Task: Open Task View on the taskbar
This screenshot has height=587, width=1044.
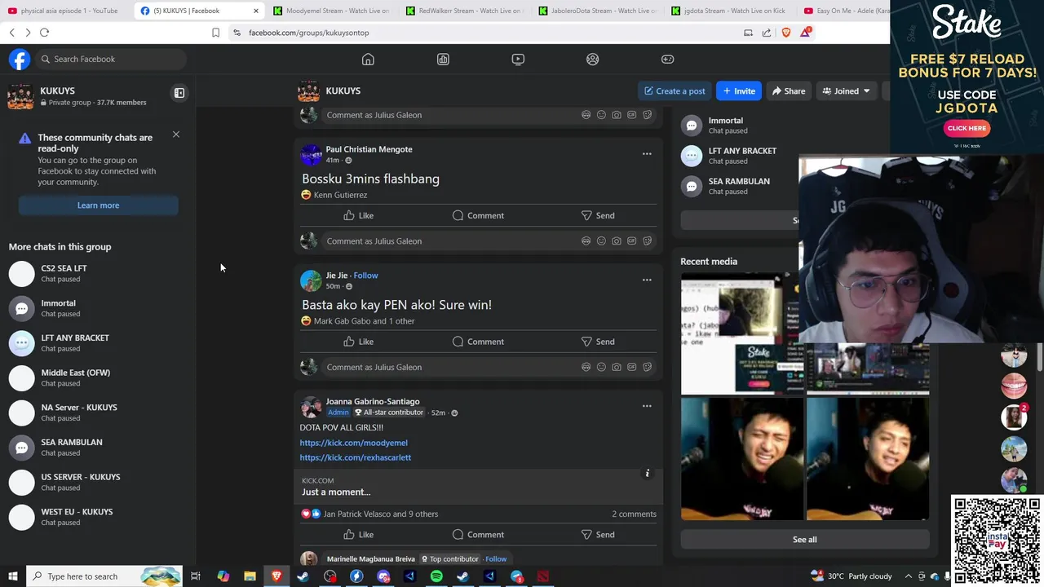Action: pos(196,576)
